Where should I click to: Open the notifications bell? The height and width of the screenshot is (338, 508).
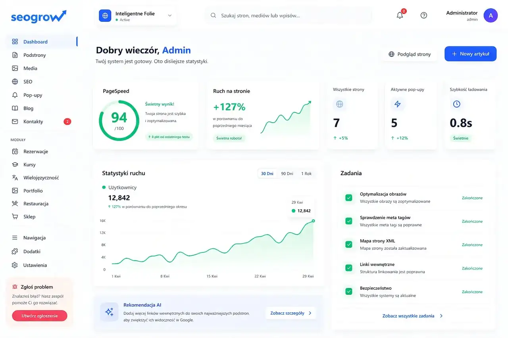[400, 15]
